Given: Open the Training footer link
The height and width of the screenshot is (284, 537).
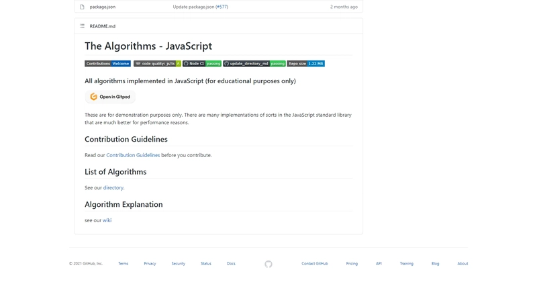Looking at the screenshot, I should pos(407,264).
